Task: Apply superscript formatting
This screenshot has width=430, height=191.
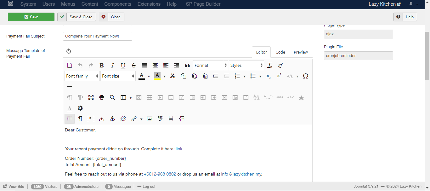Action: tap(279, 76)
